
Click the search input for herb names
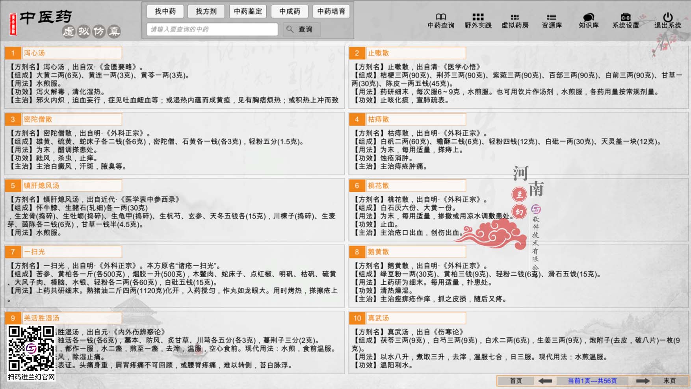pos(212,29)
